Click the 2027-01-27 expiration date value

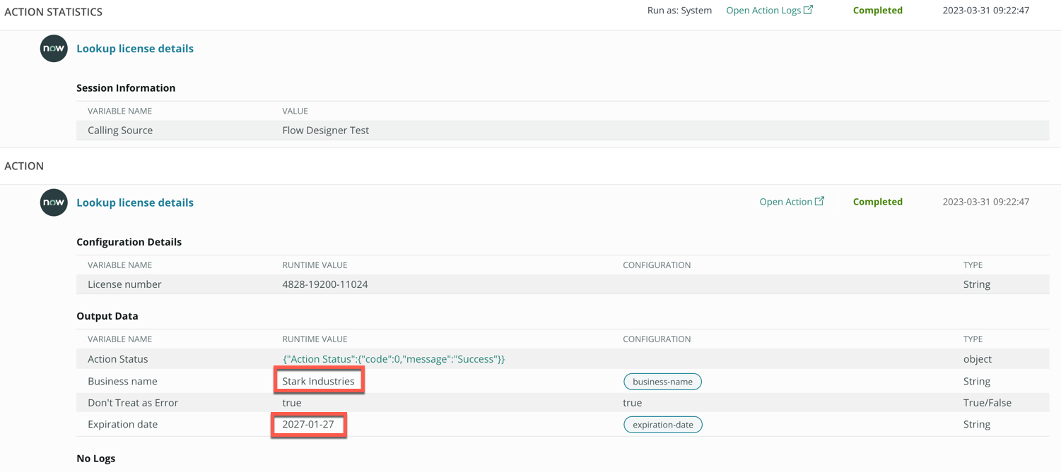click(x=308, y=425)
